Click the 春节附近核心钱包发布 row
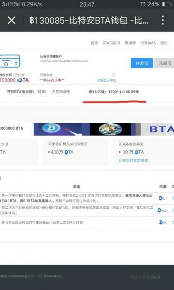The height and width of the screenshot is (290, 174). coord(42,222)
